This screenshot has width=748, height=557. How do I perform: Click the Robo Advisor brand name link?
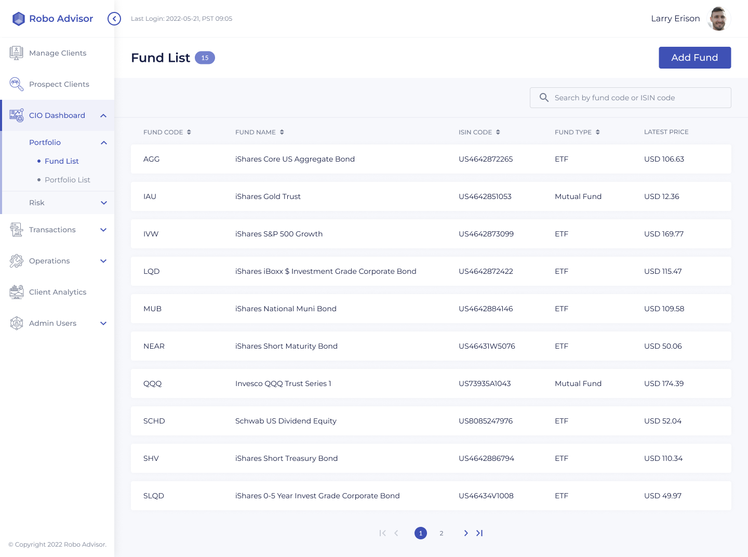(x=61, y=19)
